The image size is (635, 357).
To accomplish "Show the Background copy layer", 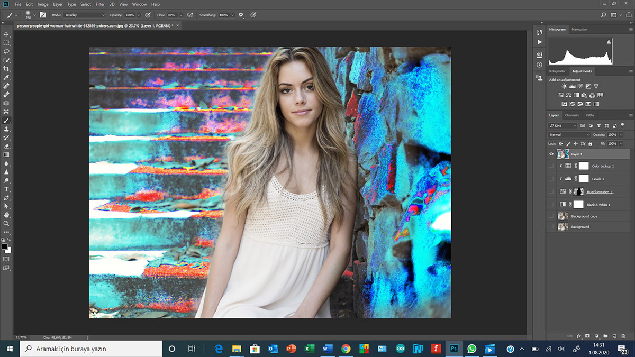I will (x=551, y=216).
